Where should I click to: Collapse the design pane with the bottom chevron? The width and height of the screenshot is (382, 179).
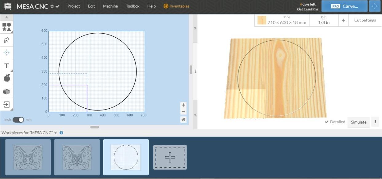(195, 115)
